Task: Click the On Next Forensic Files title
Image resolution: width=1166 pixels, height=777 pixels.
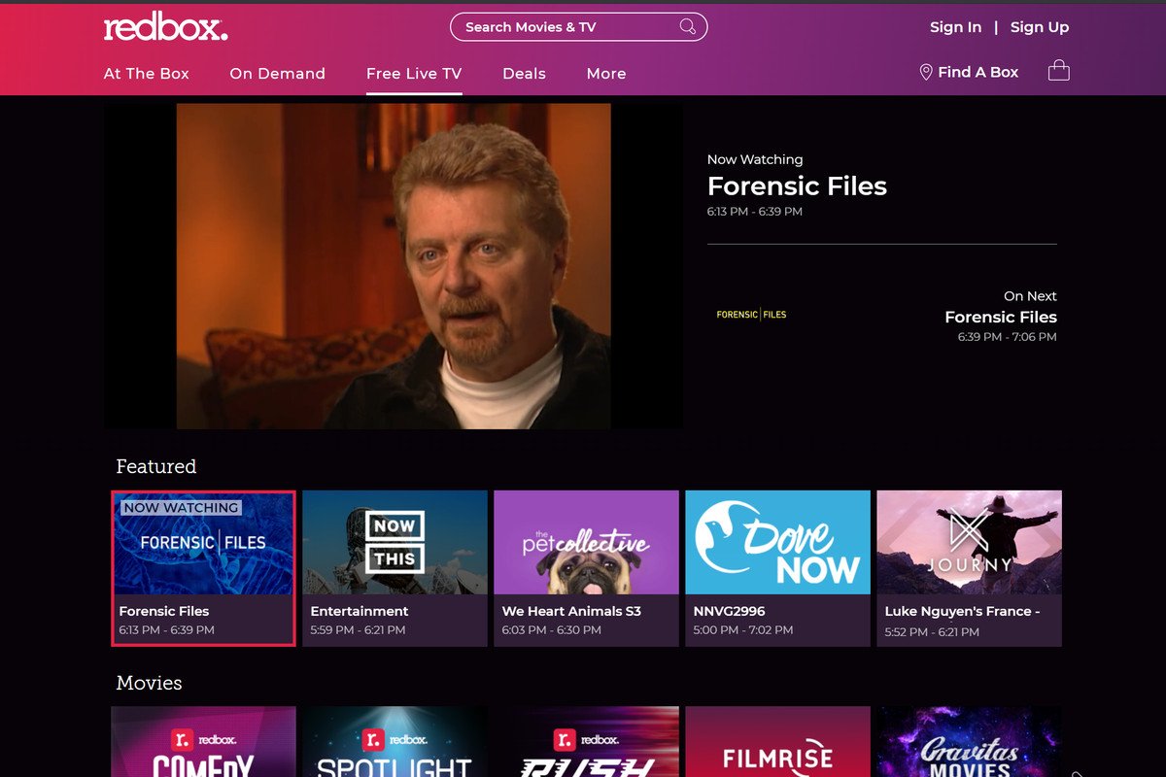Action: pyautogui.click(x=1001, y=317)
